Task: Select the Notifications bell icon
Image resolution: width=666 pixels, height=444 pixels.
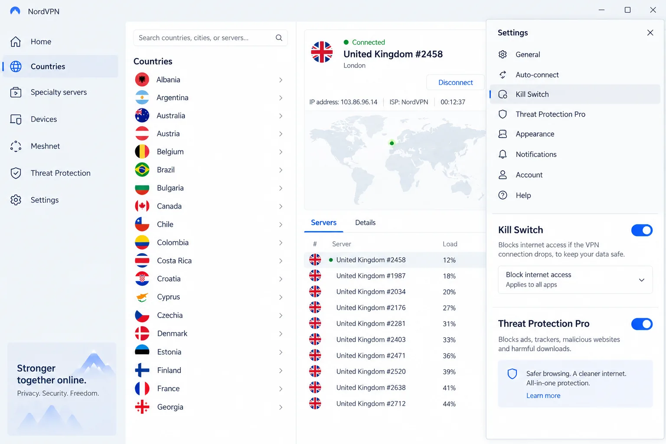Action: click(503, 154)
